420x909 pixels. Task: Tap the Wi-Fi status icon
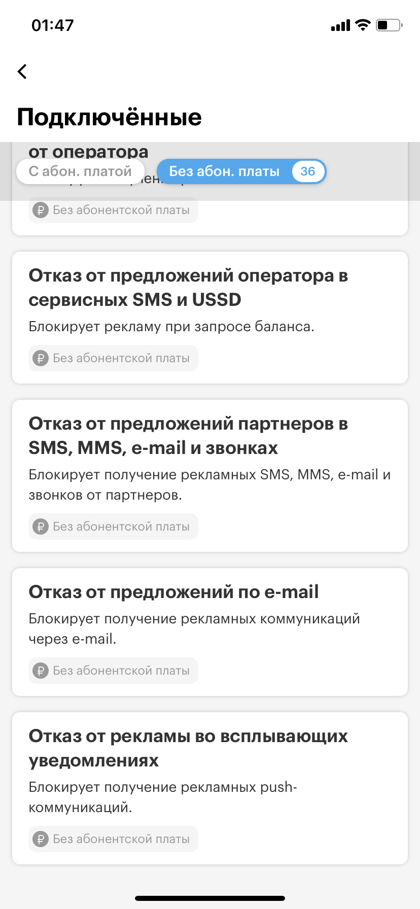click(363, 25)
